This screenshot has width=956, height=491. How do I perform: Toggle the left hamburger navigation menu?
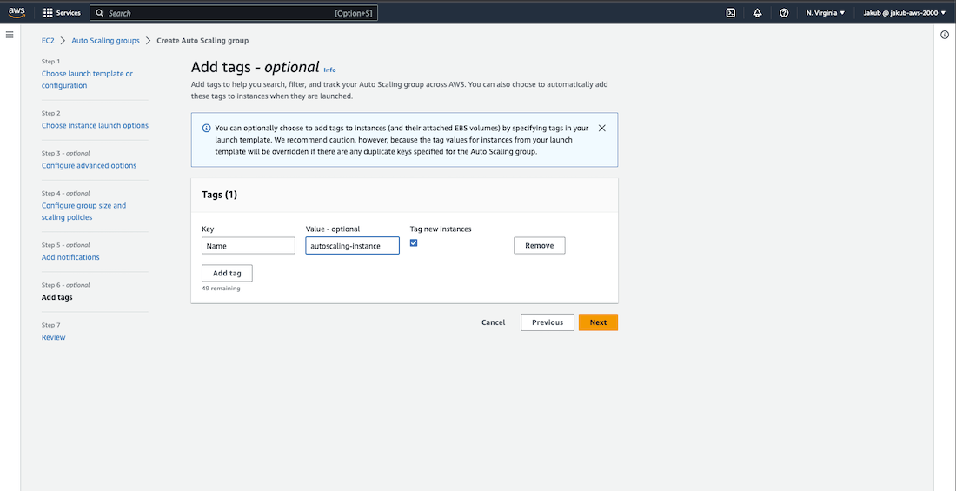10,35
